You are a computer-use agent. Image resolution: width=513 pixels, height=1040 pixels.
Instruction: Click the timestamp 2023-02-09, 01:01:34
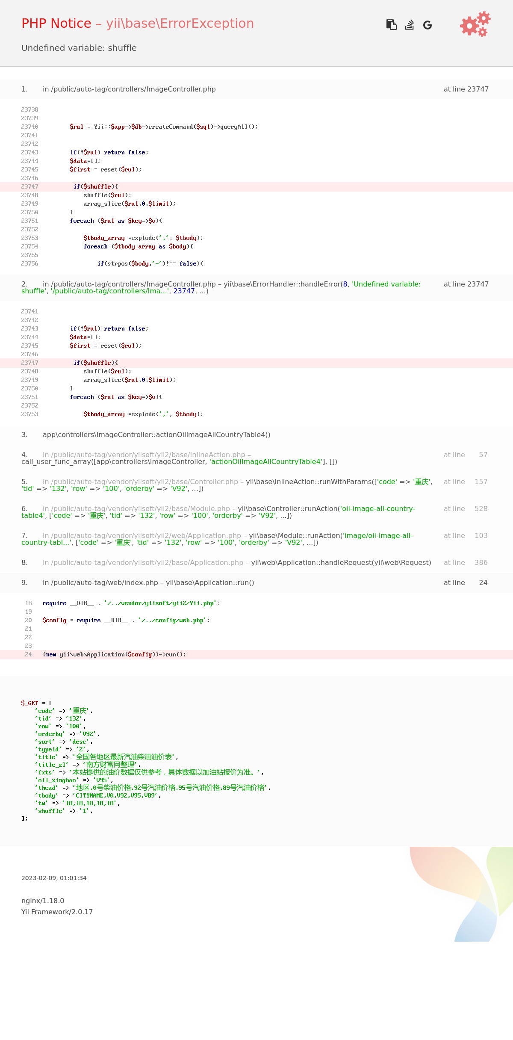tap(54, 878)
